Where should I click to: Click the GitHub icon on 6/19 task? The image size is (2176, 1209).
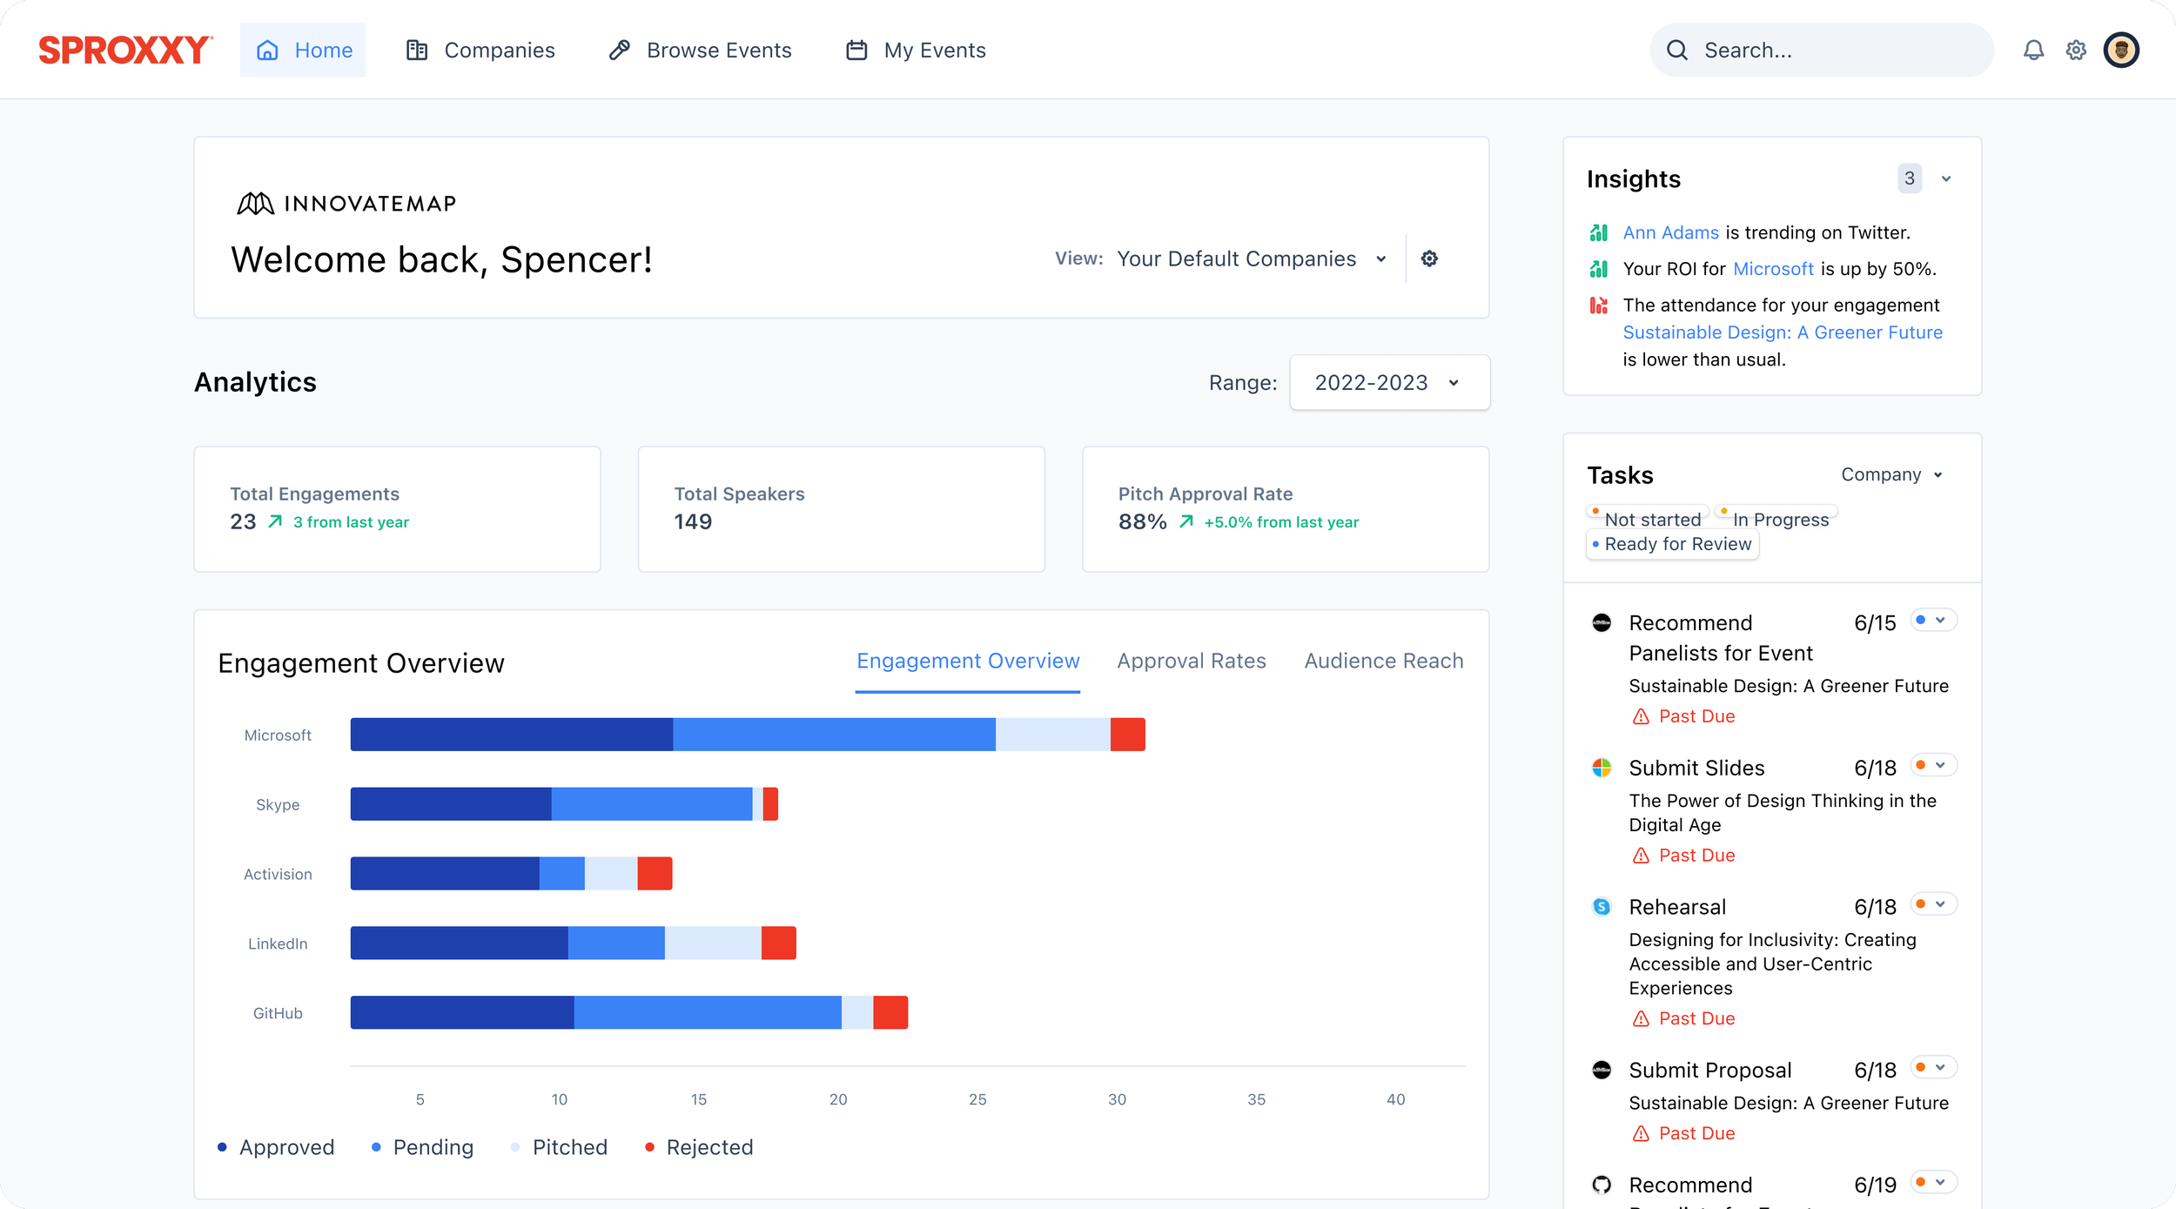[x=1601, y=1185]
